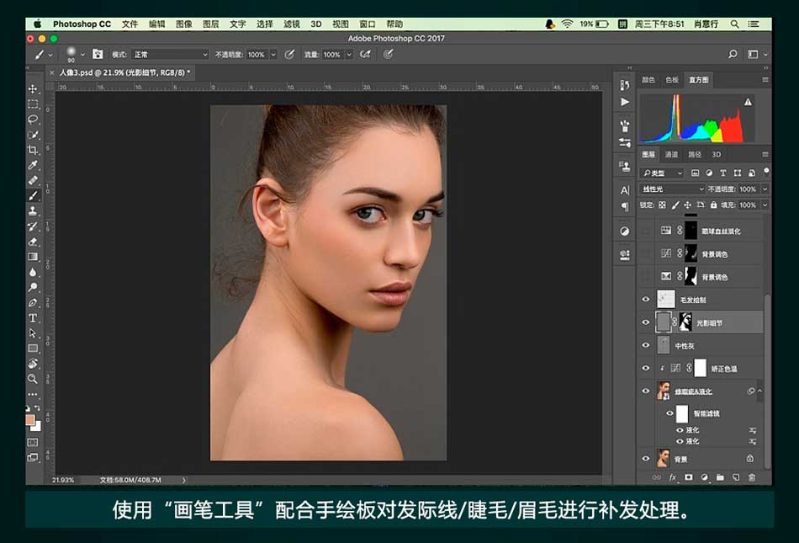Select the Lasso tool

33,120
